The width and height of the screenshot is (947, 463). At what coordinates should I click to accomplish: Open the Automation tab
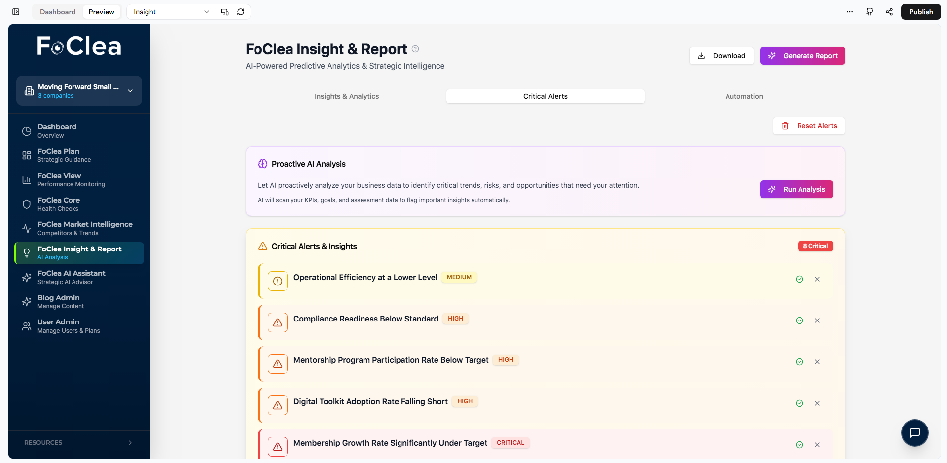click(744, 96)
